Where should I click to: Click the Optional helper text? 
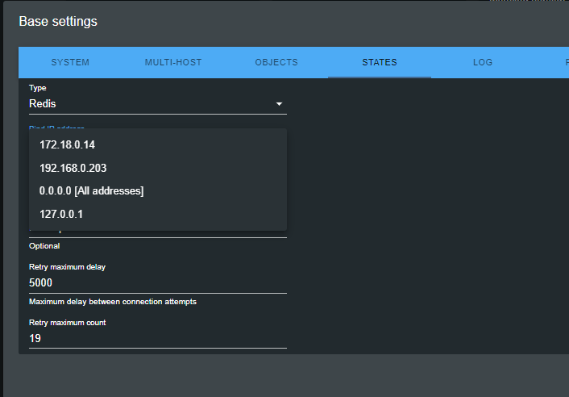[x=44, y=246]
